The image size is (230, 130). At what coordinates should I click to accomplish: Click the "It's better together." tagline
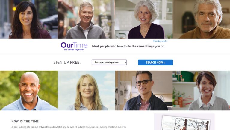pos(74,50)
